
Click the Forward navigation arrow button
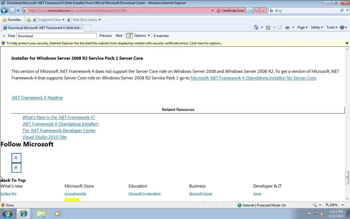click(12, 10)
